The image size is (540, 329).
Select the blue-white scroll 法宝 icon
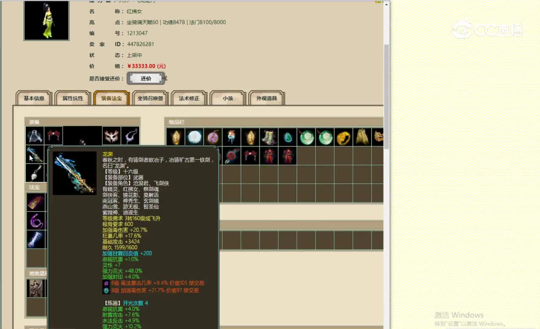(x=36, y=239)
